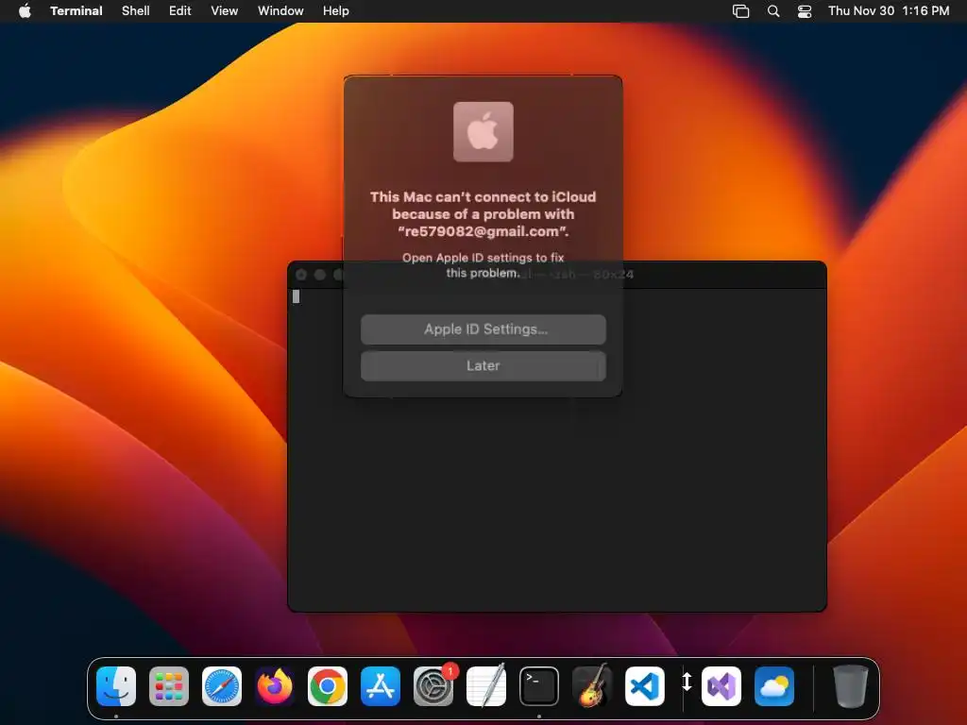Open the Terminal app menu
The height and width of the screenshot is (725, 967).
coord(76,10)
